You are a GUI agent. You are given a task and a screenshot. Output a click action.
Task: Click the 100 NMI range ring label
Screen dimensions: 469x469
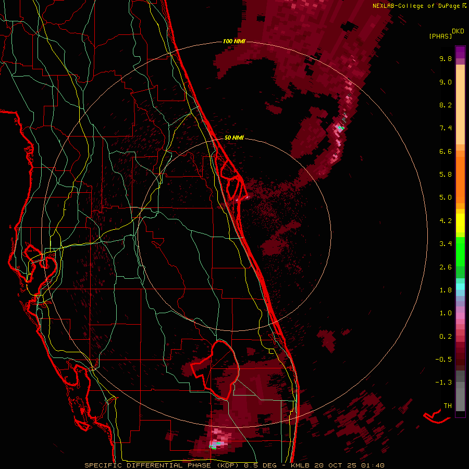234,41
